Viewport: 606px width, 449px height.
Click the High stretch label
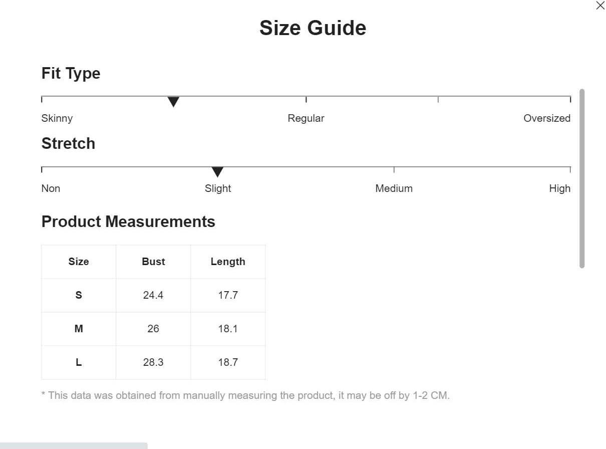[x=559, y=188]
